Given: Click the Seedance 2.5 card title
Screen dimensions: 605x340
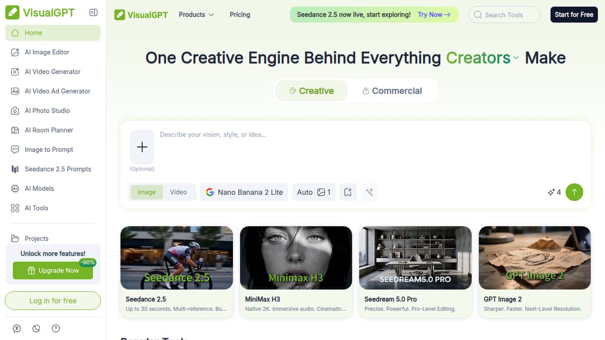Looking at the screenshot, I should point(145,299).
